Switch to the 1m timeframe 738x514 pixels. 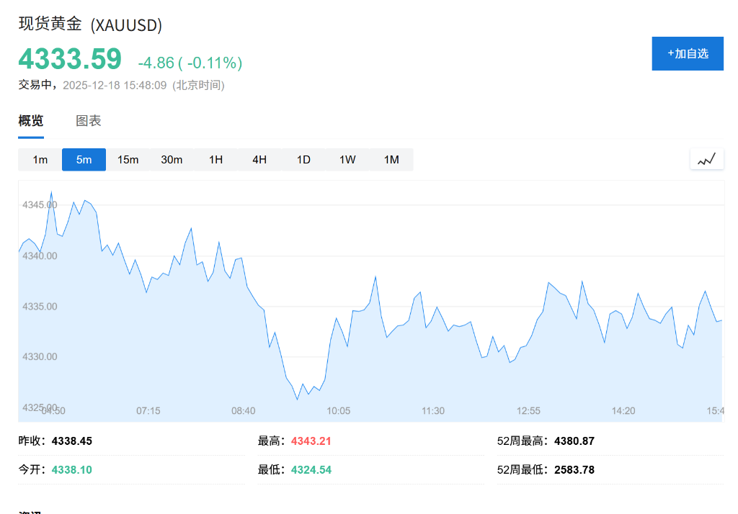tap(39, 159)
